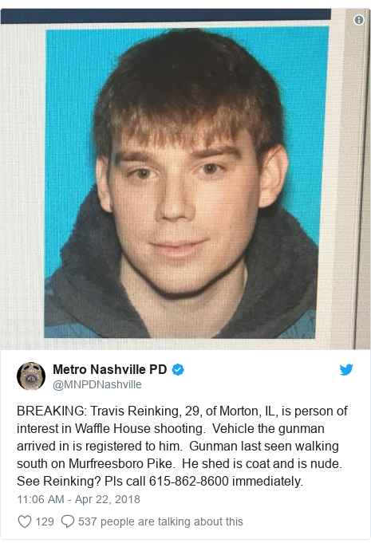Viewport: 371px width, 547px height.
Task: Click the reply speech bubble icon
Action: [x=67, y=521]
